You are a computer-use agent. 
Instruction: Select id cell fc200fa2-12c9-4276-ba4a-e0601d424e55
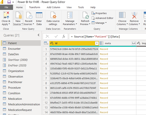(74, 73)
